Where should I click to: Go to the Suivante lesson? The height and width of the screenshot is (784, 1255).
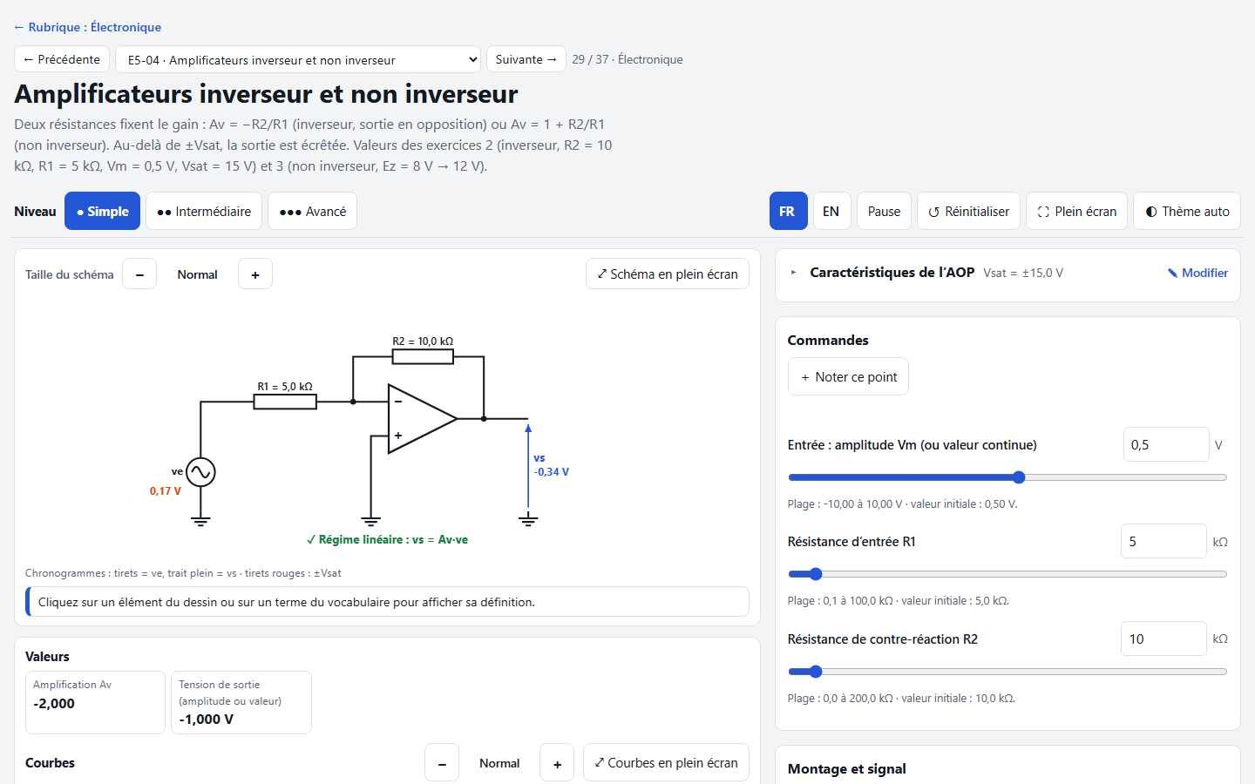tap(526, 59)
